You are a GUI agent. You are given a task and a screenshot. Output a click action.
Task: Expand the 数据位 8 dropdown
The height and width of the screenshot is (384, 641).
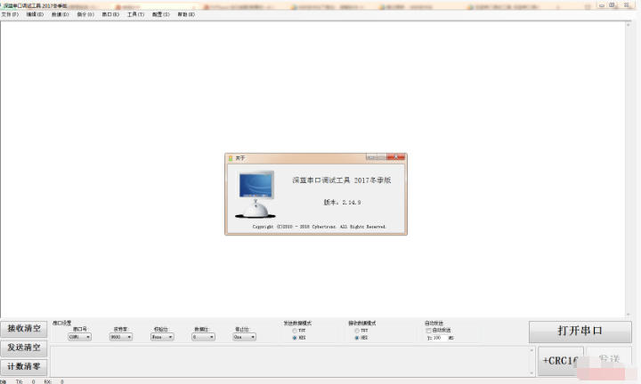pyautogui.click(x=203, y=337)
